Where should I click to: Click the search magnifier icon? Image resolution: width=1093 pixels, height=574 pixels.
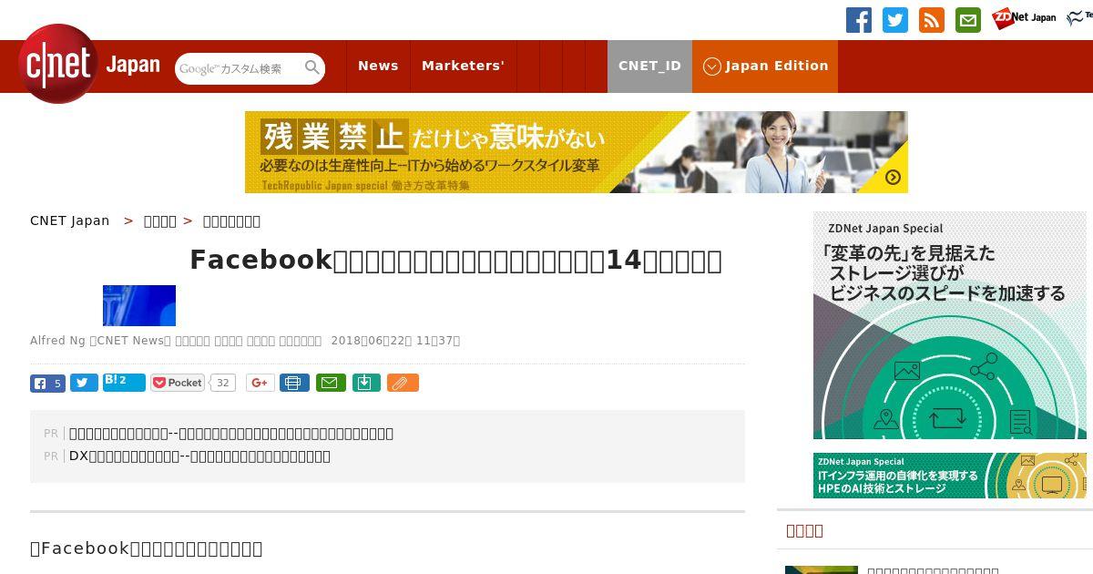pos(312,67)
